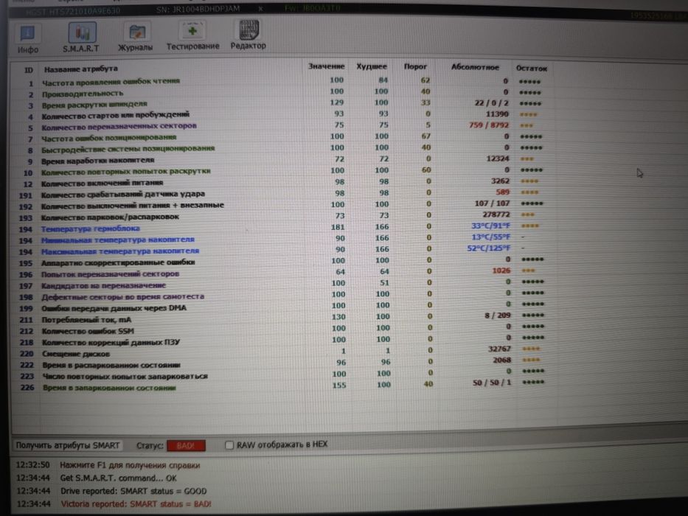Click the absolute value 12324

click(498, 158)
